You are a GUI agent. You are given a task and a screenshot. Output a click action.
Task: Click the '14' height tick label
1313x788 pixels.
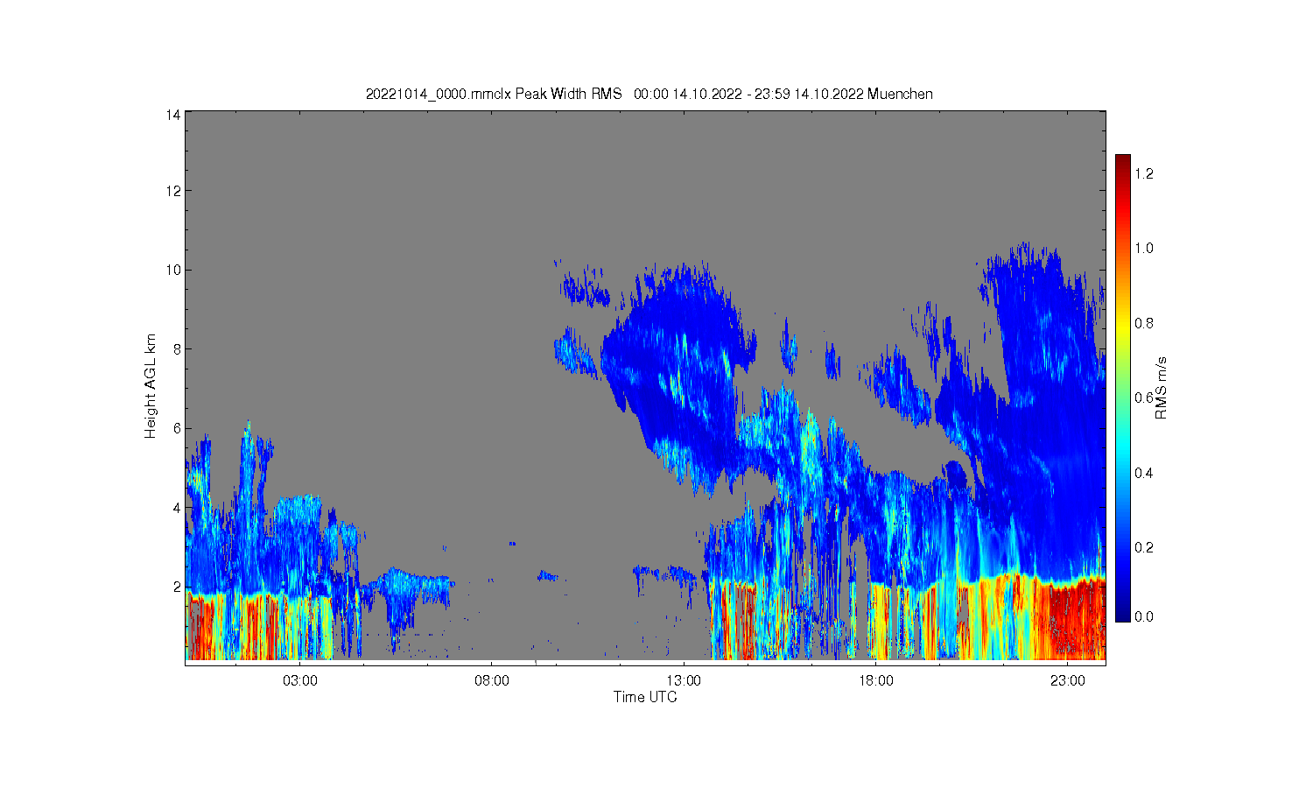pos(173,114)
